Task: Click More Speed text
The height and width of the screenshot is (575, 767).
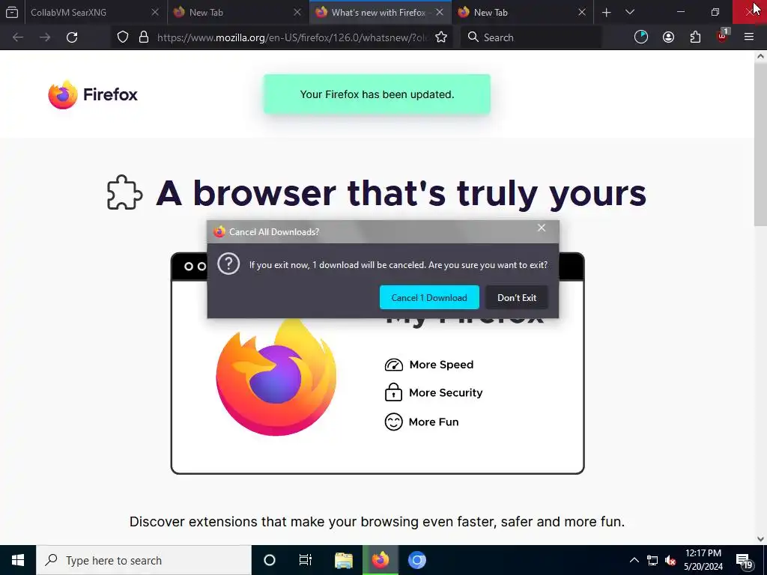Action: coord(441,365)
